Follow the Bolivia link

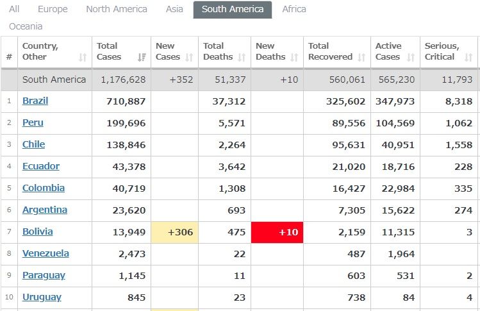pyautogui.click(x=37, y=231)
